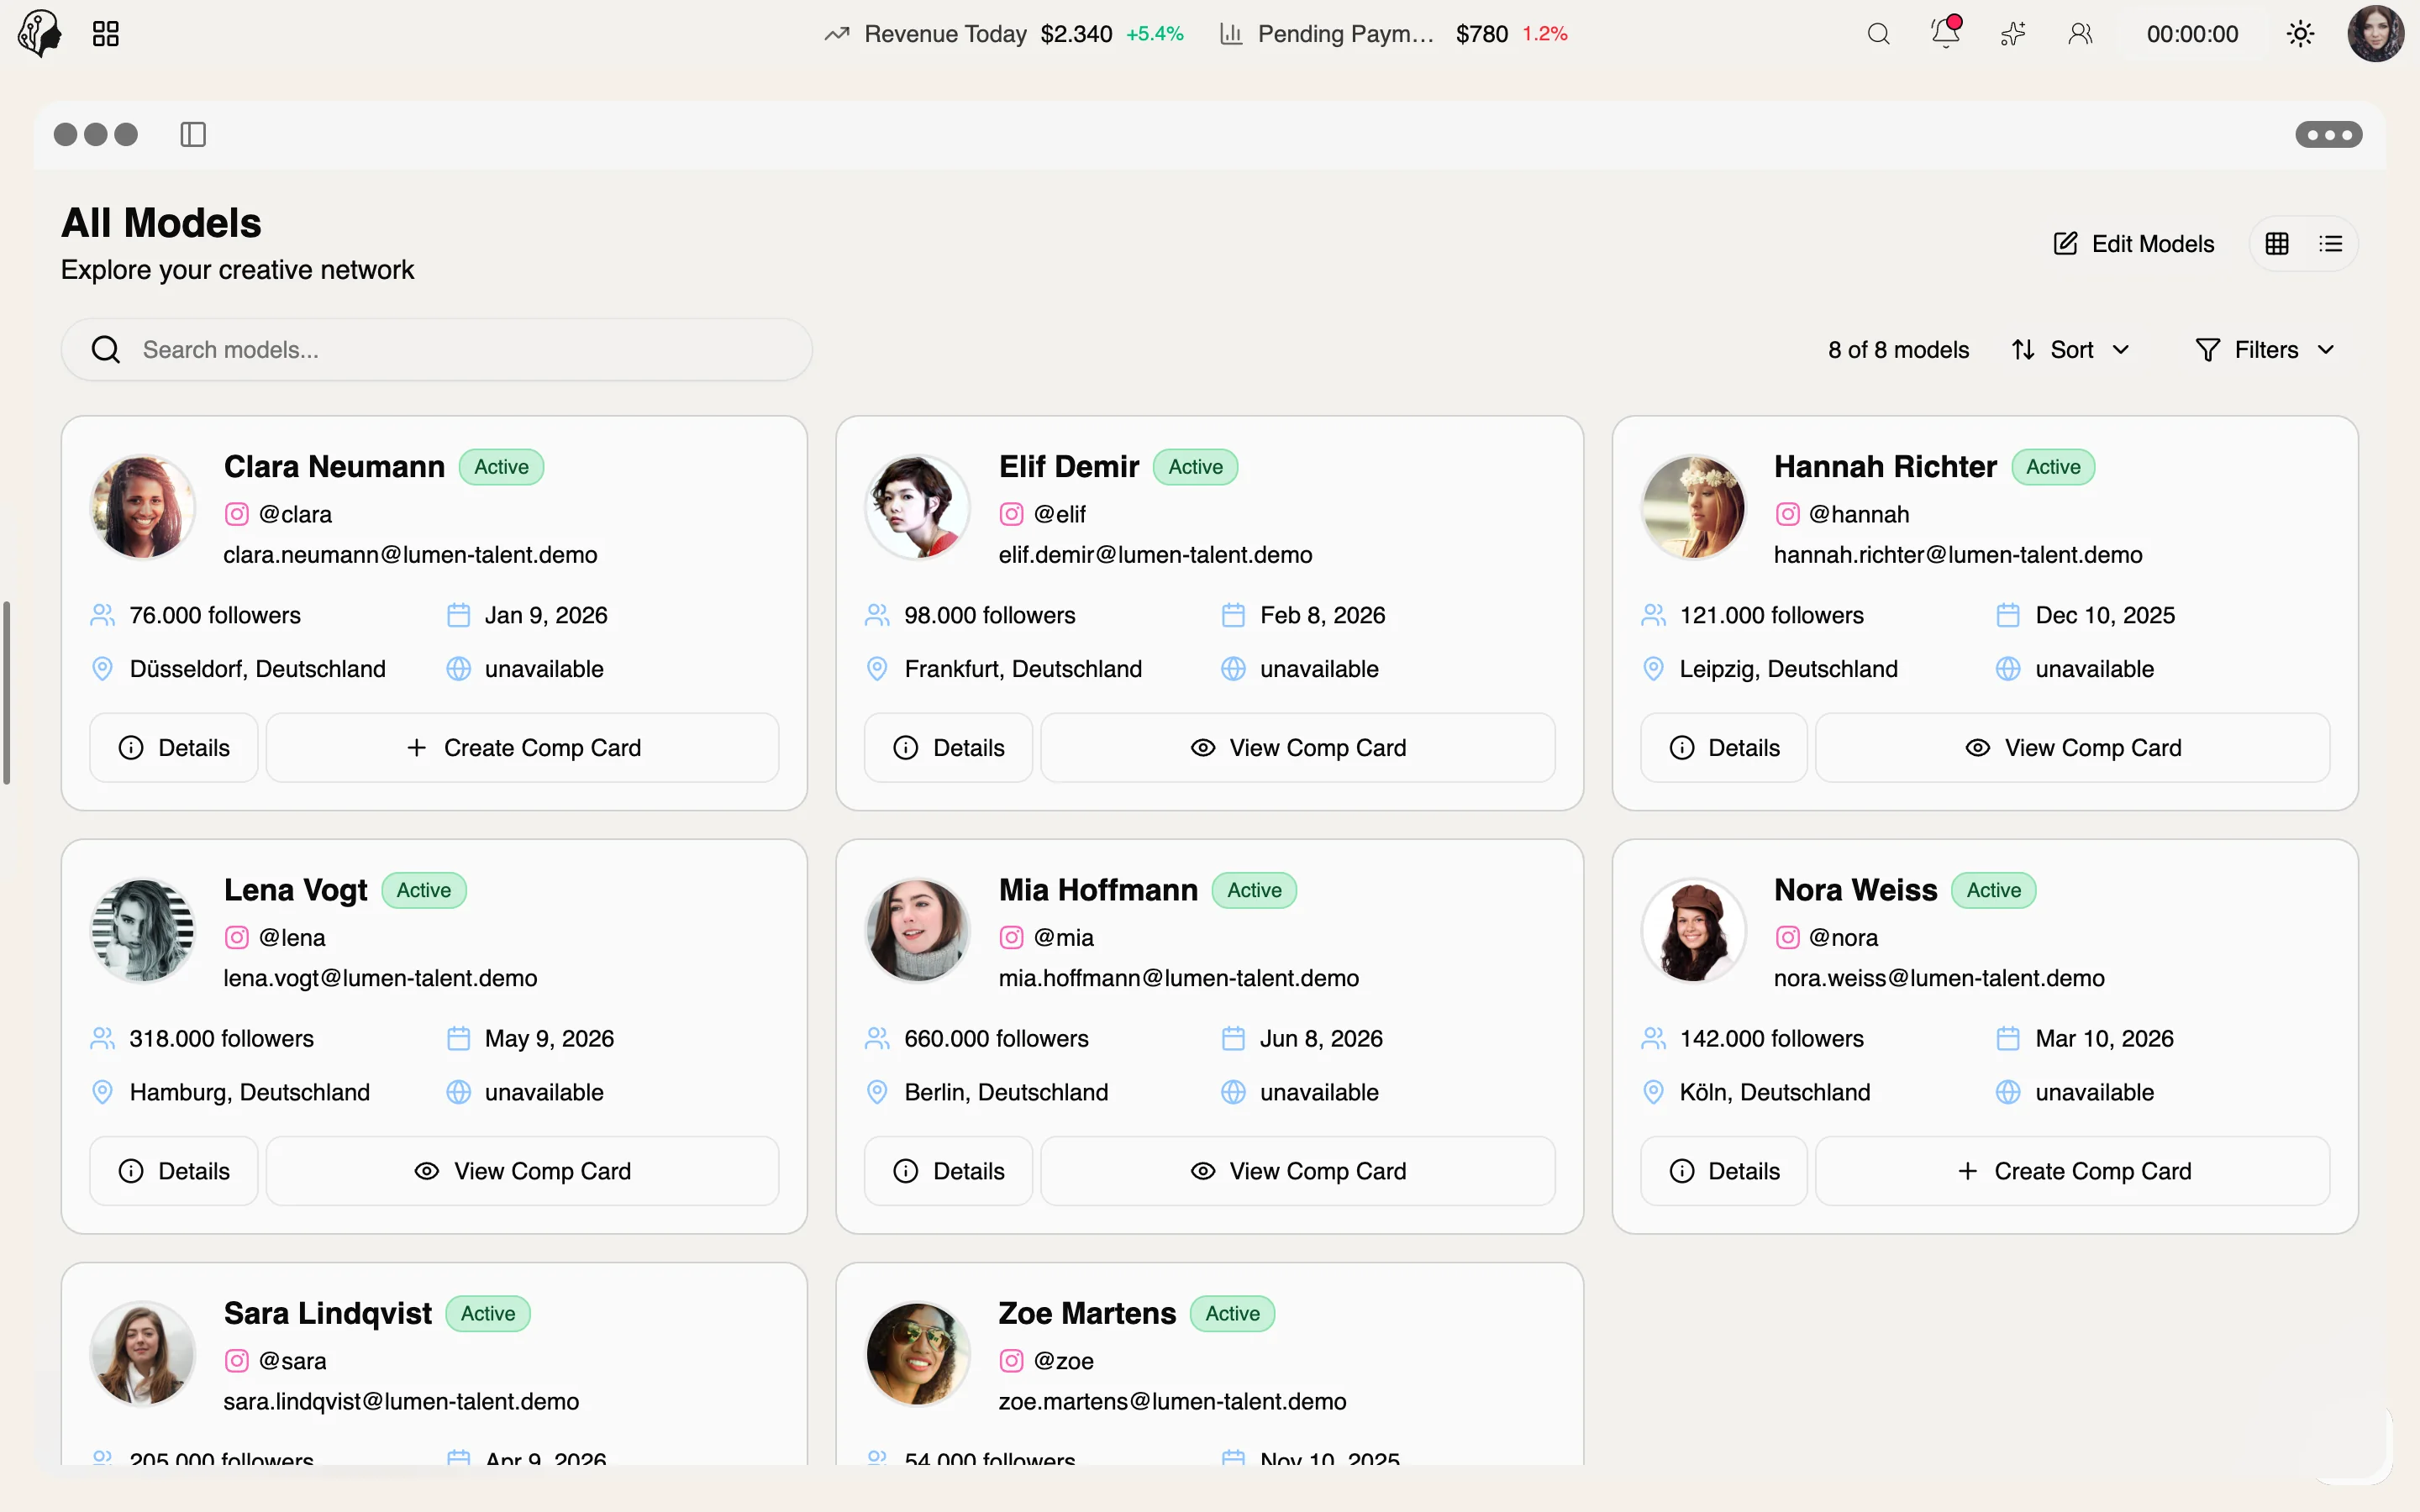Click Instagram icon beside @hannah
Viewport: 2420px width, 1512px height.
point(1787,514)
